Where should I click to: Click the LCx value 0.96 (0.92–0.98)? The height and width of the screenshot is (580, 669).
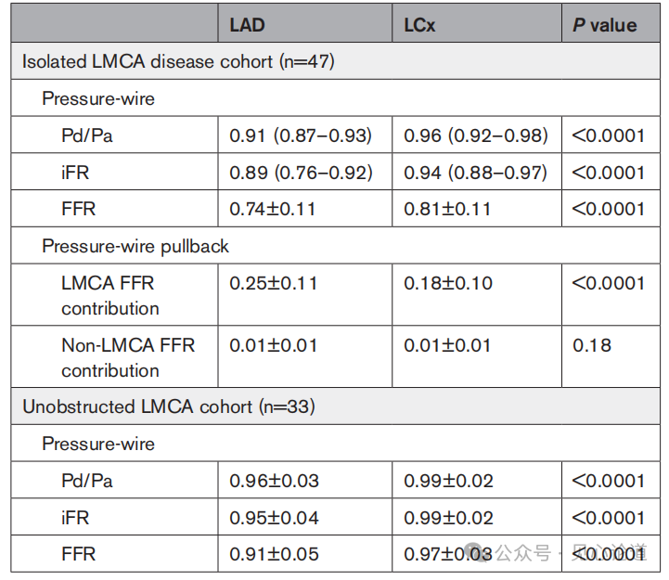coord(475,135)
